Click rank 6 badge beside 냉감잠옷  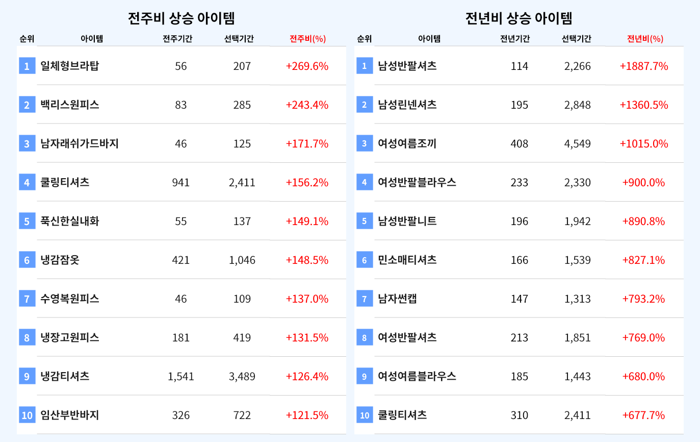27,260
